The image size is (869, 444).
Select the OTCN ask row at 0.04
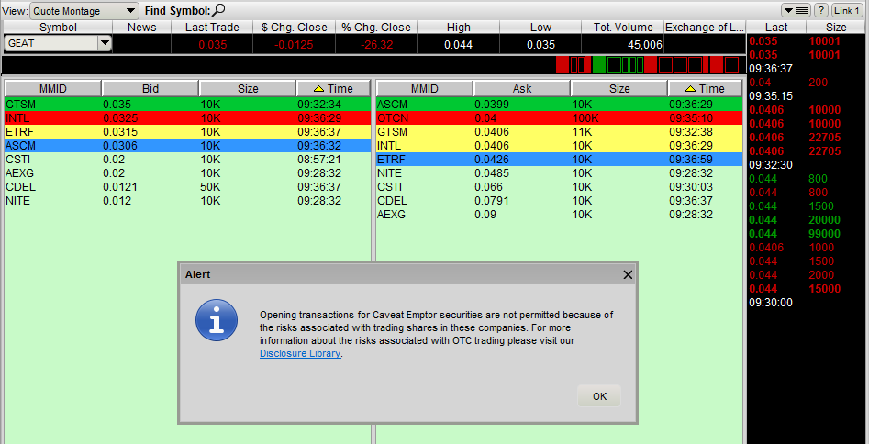click(x=559, y=118)
